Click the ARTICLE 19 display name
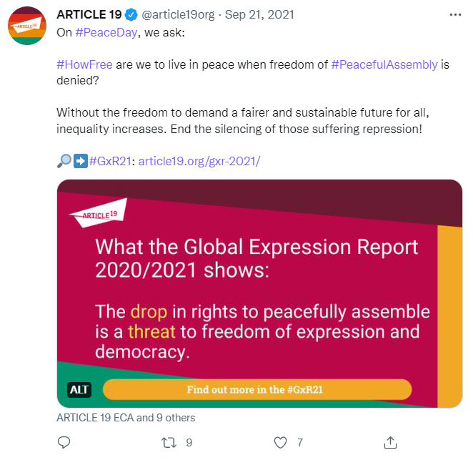This screenshot has height=460, width=473. 89,15
